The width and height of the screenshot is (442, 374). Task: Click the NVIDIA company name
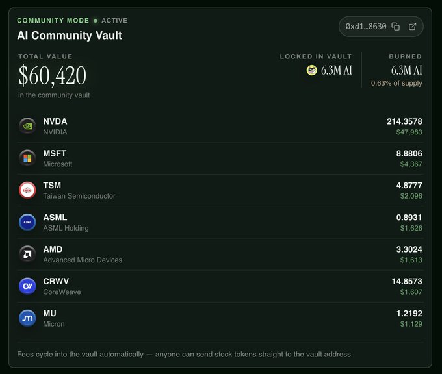point(55,132)
